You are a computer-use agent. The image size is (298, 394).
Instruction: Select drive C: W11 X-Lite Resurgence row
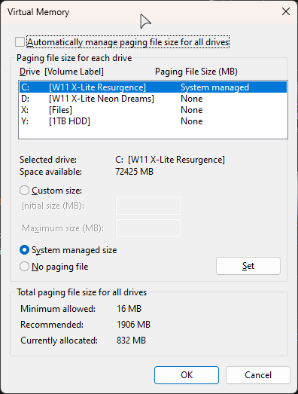click(x=153, y=87)
